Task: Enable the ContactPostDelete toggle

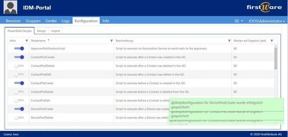Action: click(19, 66)
